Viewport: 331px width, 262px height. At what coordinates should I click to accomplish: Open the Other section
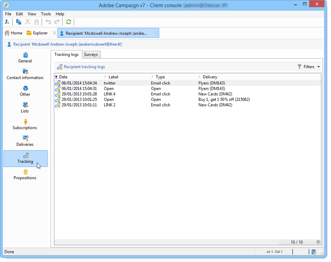click(25, 91)
